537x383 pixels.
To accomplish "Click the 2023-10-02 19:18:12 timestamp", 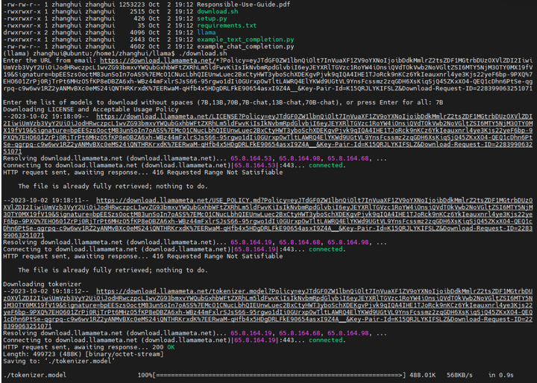I will [46, 291].
